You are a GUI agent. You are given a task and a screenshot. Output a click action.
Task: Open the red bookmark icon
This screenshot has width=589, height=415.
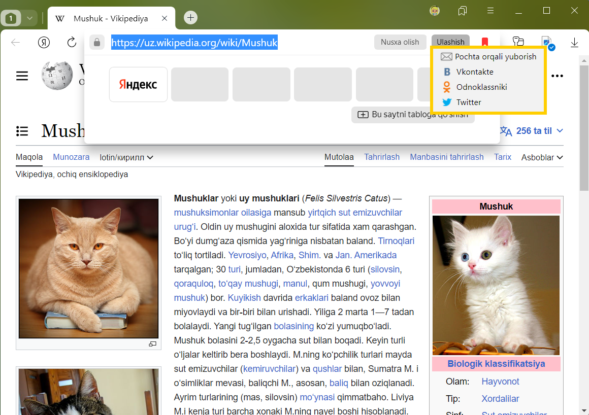484,42
